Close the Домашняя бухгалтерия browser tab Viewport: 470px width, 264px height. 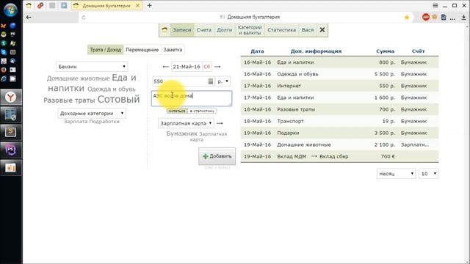click(137, 5)
